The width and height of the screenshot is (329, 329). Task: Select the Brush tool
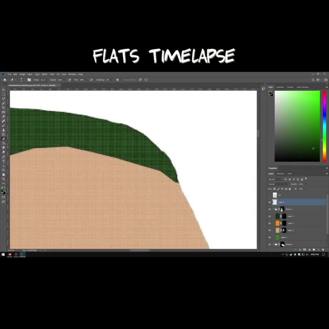pyautogui.click(x=3, y=124)
